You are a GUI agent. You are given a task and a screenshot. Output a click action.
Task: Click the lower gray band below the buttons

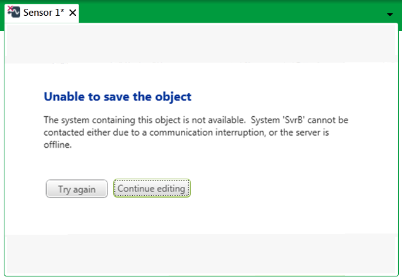pyautogui.click(x=201, y=252)
